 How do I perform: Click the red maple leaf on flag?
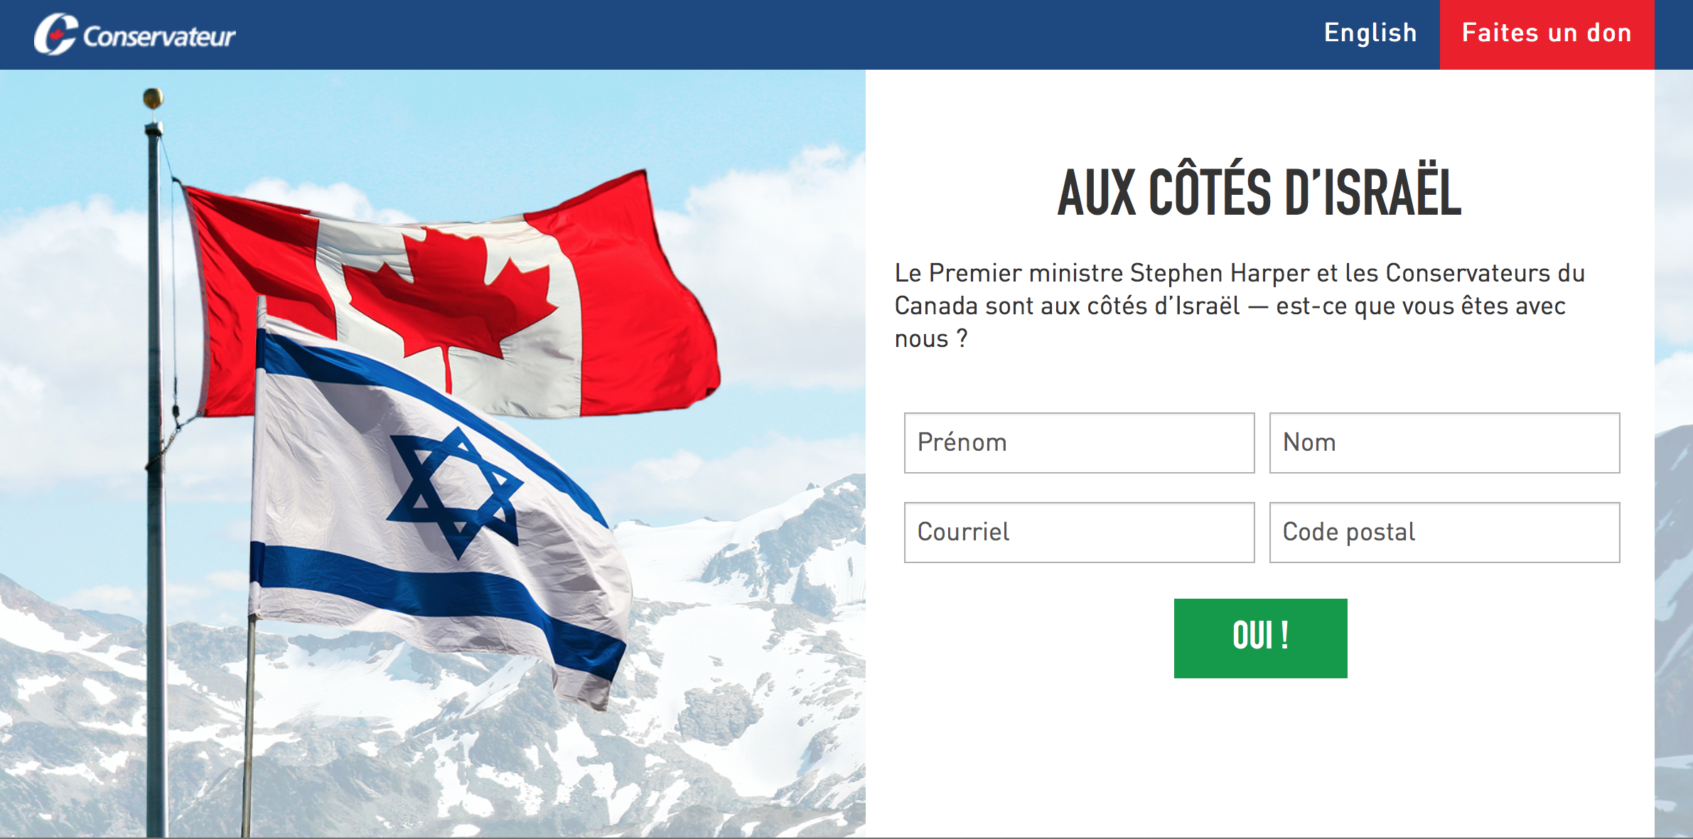(448, 299)
